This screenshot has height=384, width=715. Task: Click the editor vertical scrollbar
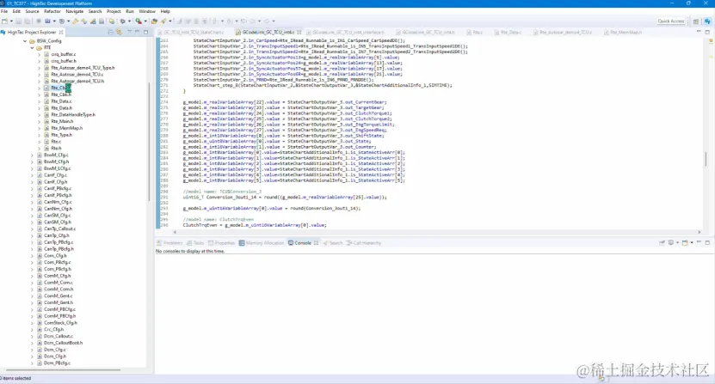pos(706,159)
